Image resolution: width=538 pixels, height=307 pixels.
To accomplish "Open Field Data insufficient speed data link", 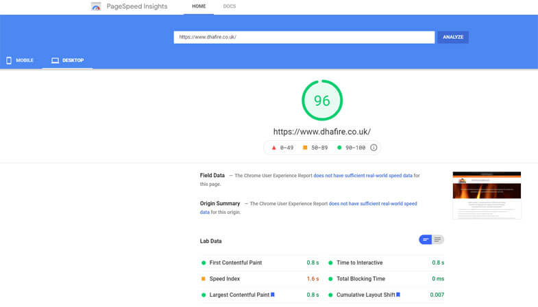I will point(363,176).
